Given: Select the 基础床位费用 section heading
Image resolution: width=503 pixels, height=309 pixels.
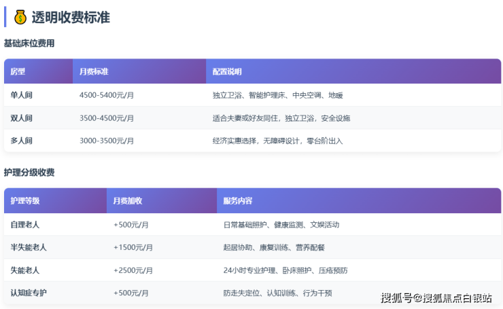Looking at the screenshot, I should pyautogui.click(x=29, y=43).
